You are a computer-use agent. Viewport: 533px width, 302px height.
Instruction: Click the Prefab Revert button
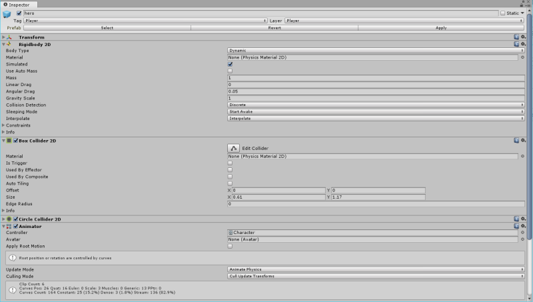click(x=274, y=28)
